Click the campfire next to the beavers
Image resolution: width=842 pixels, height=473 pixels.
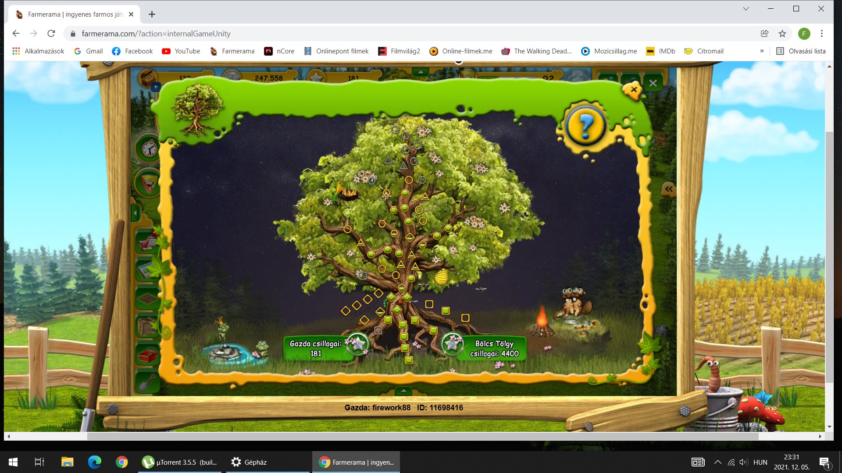542,322
